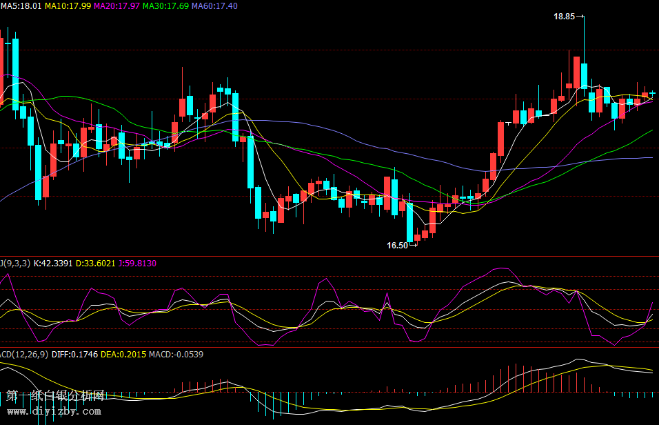Select the last candlestick at the right edge
This screenshot has height=425, width=659.
[652, 92]
